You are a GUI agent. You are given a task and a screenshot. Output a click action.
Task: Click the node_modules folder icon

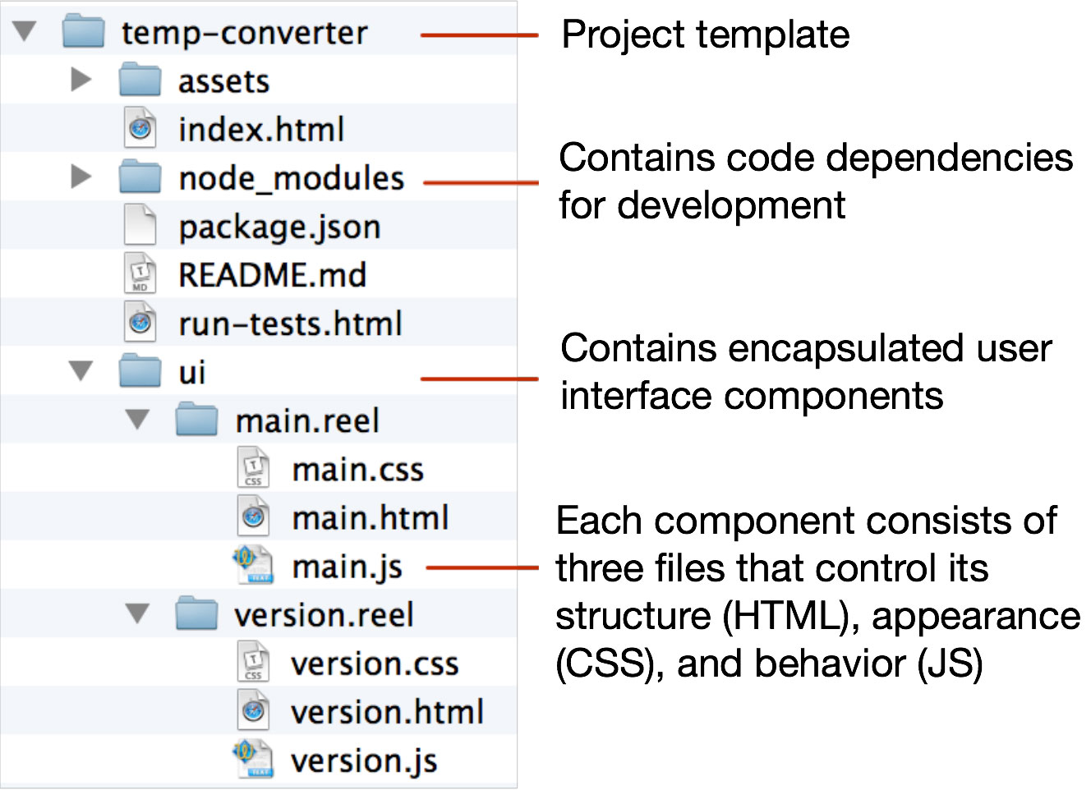[x=140, y=177]
